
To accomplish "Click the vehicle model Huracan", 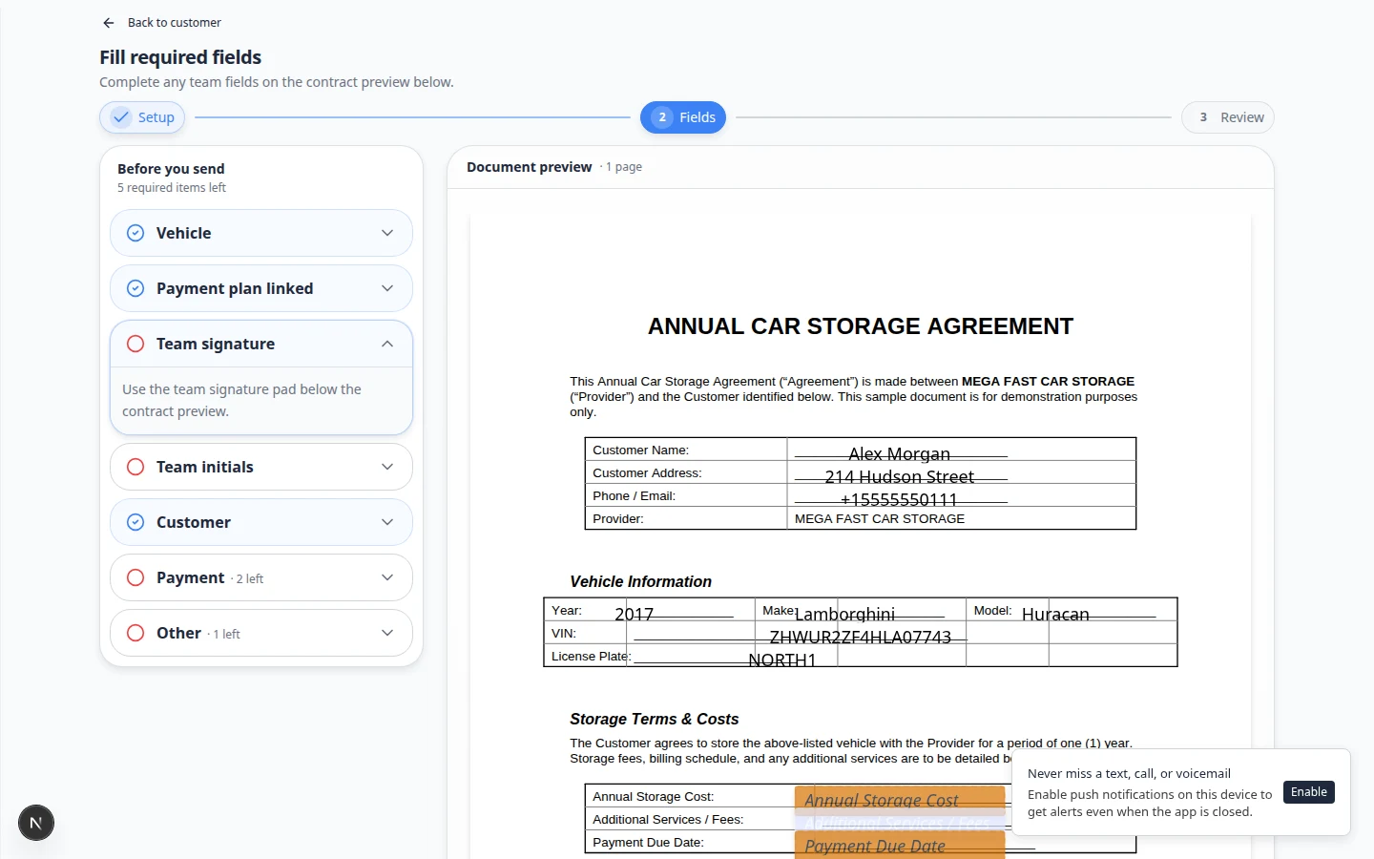I will coord(1055,615).
